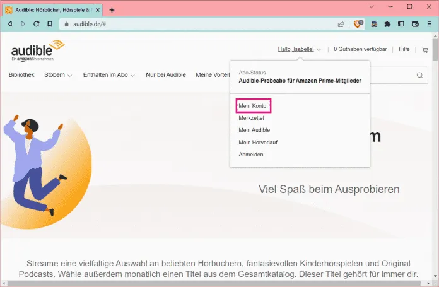
Task: Select Mein Konto from account menu
Action: point(252,106)
